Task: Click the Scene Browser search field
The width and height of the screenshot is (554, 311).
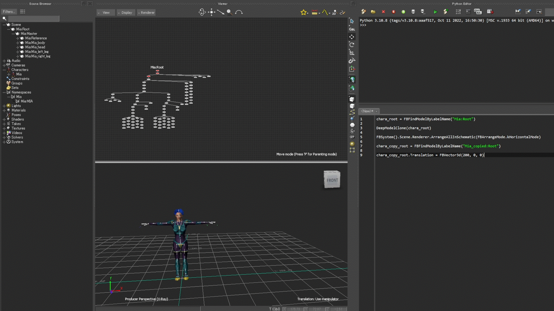Action: click(x=33, y=18)
